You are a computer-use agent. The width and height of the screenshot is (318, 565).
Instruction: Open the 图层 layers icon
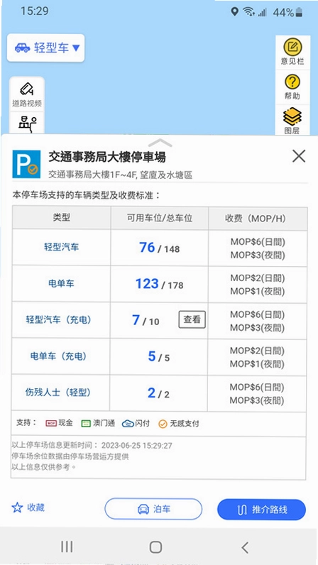coord(292,121)
